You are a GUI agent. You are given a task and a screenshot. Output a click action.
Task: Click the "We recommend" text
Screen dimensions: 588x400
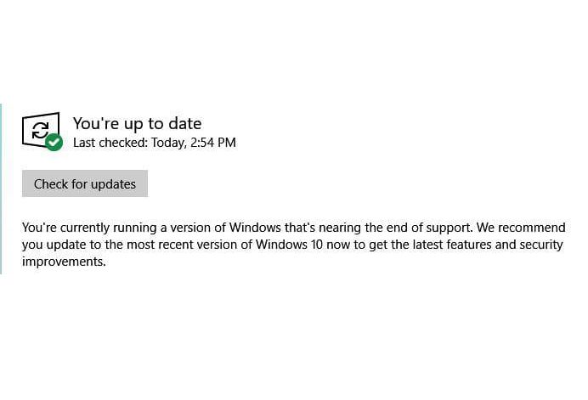tap(521, 228)
